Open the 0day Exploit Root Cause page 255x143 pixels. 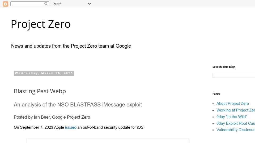236,123
